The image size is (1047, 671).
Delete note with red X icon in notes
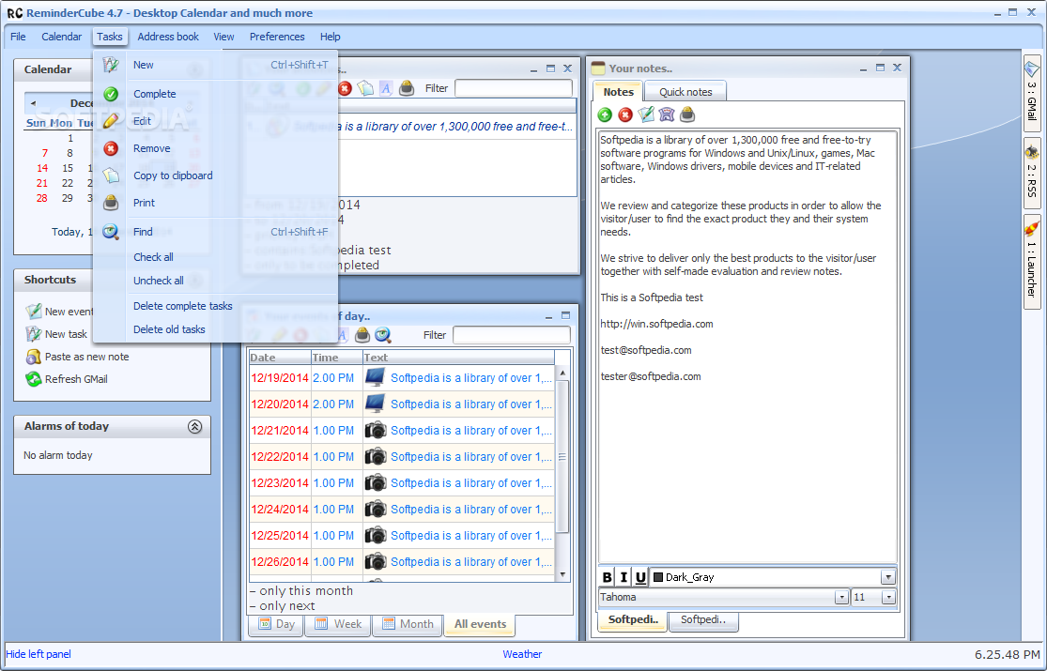625,114
